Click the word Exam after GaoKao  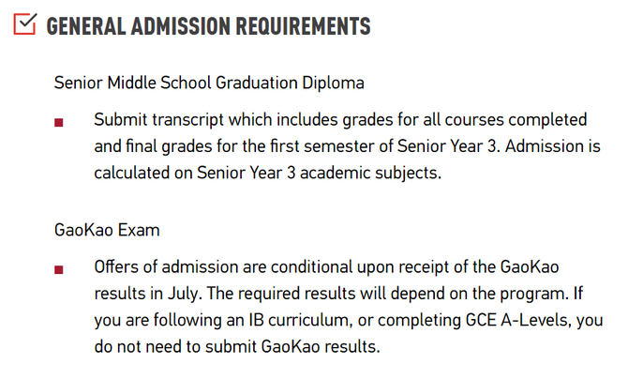(x=139, y=230)
